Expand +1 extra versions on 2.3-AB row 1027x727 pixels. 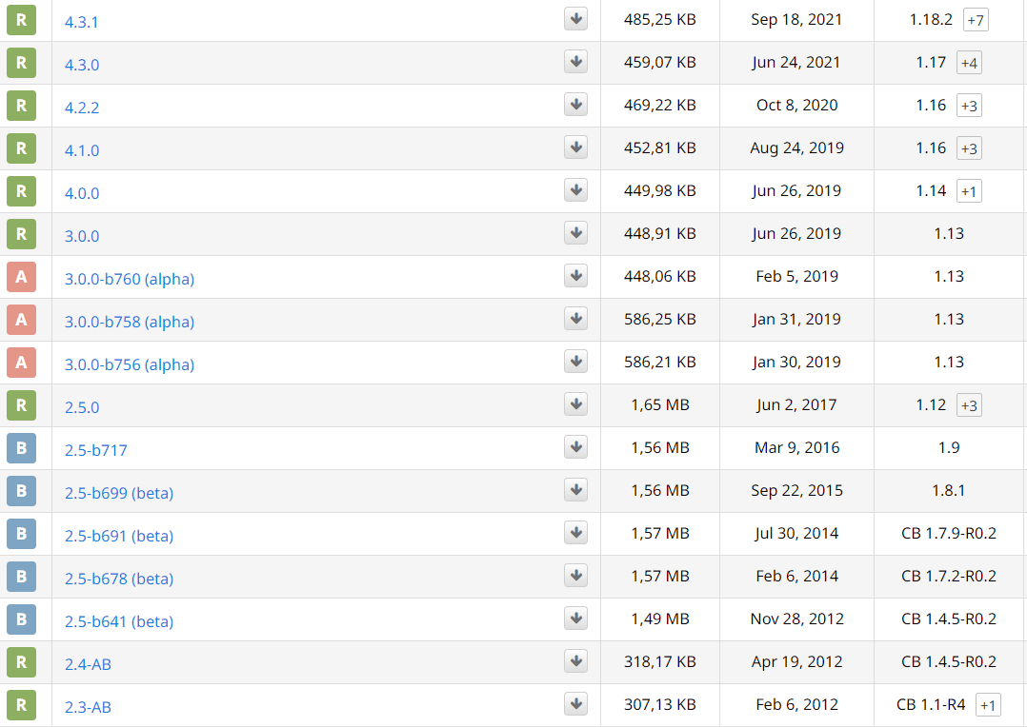pyautogui.click(x=988, y=705)
